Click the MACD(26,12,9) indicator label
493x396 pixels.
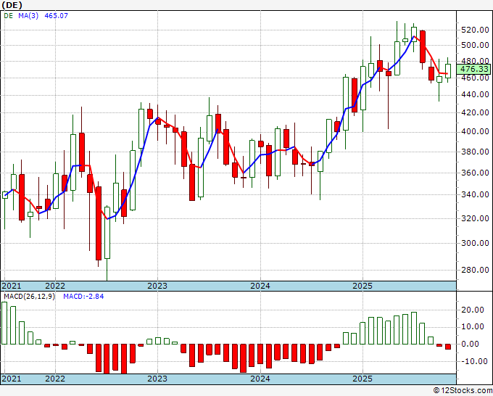(29, 297)
